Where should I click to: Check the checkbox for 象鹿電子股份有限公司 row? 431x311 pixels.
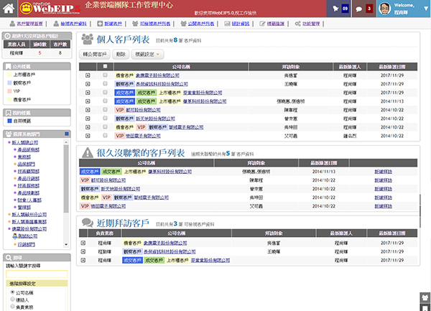pos(105,74)
